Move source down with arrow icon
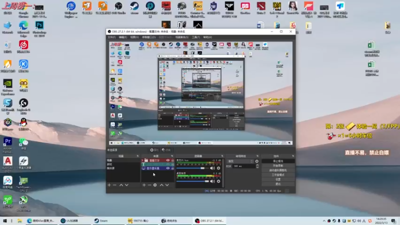 [167, 185]
